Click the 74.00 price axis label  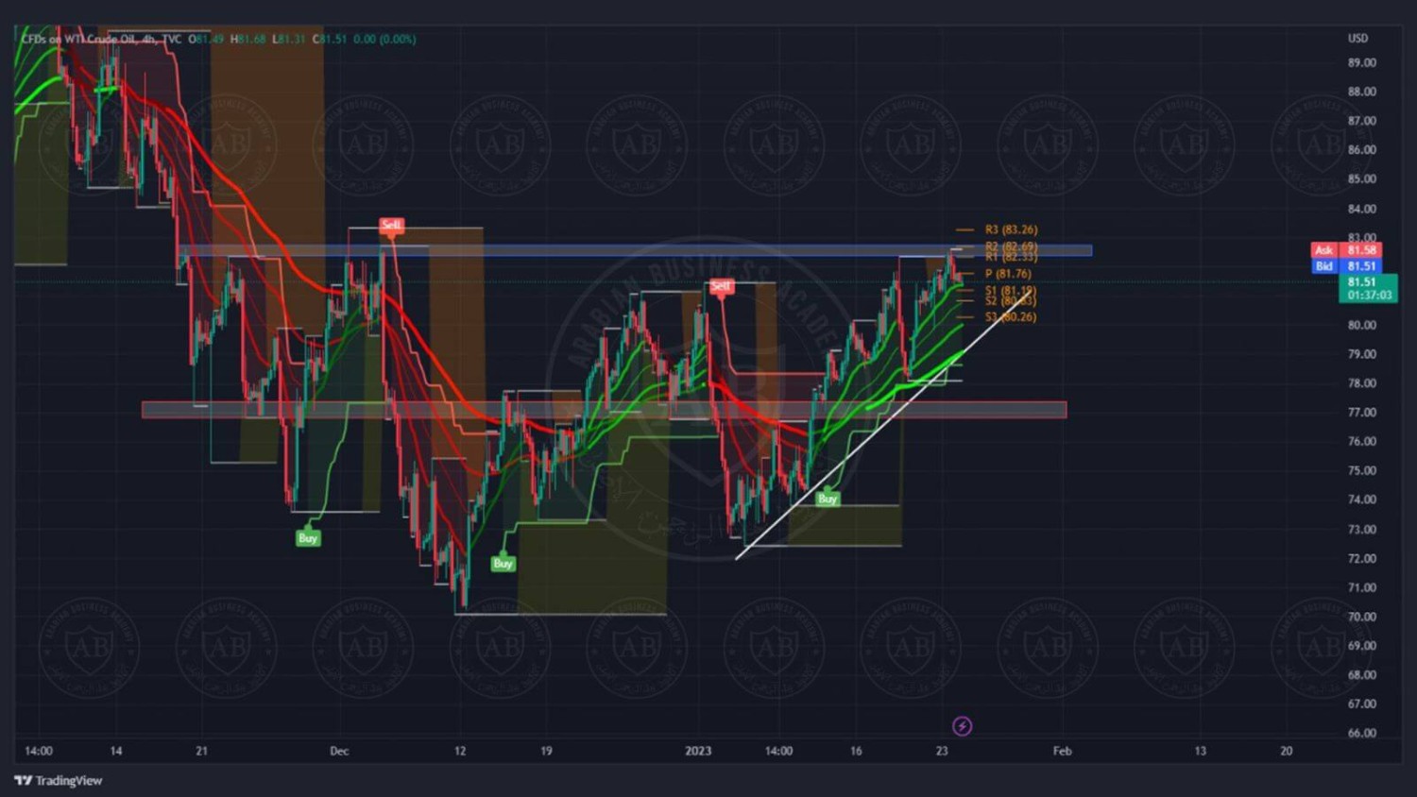1362,500
